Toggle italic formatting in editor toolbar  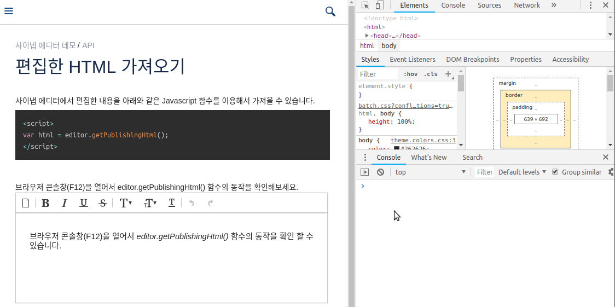[65, 203]
